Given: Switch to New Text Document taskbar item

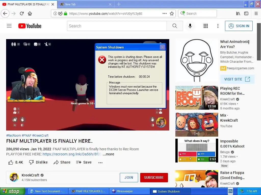Looking at the screenshot, I should (48, 191).
